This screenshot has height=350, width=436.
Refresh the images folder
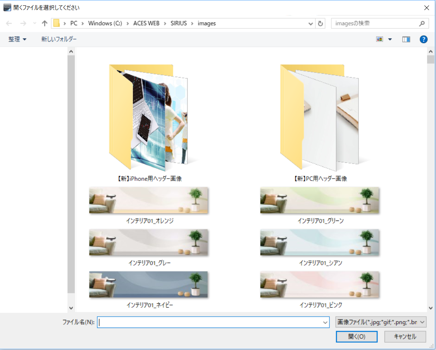pos(321,24)
